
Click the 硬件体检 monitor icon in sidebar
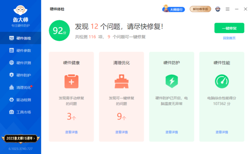11,38
